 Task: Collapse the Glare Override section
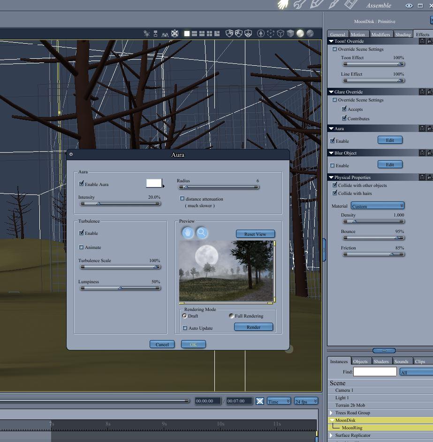coord(331,92)
